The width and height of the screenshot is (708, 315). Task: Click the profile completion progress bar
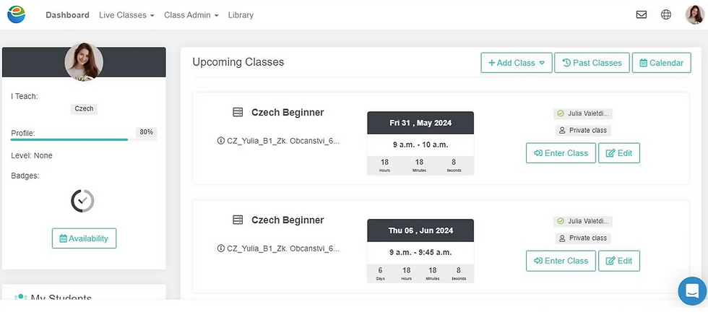tap(69, 139)
